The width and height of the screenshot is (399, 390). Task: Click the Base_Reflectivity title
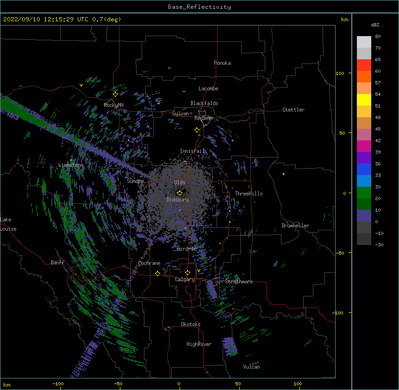[199, 7]
